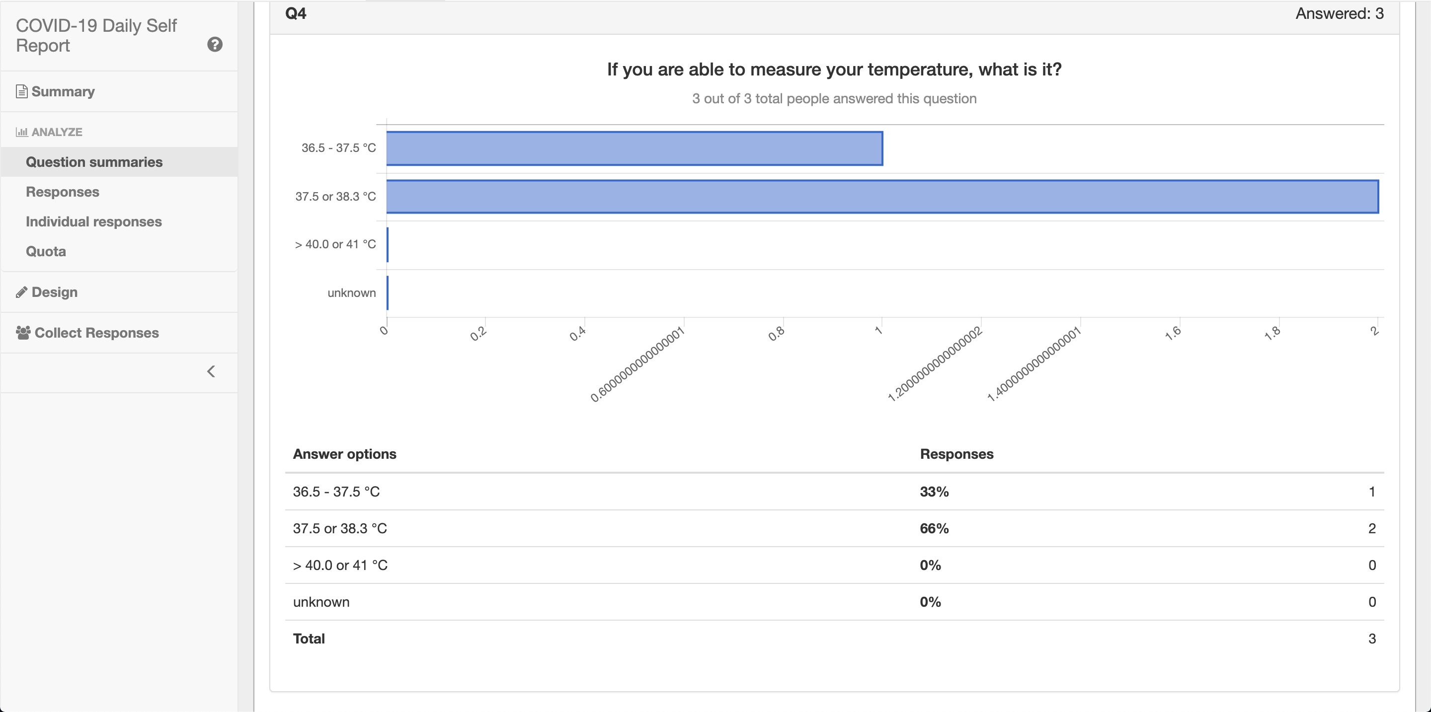Click the help question mark icon
The image size is (1431, 712).
tap(215, 44)
